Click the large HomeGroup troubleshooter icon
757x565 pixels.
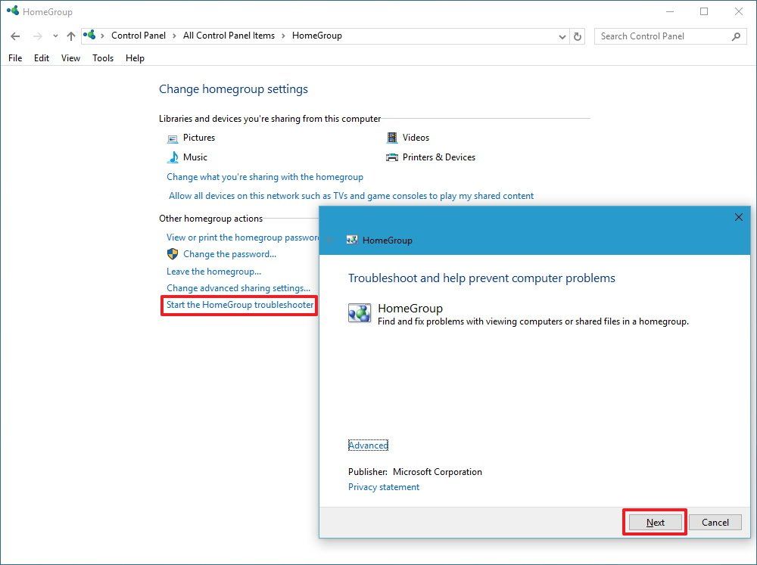tap(360, 313)
